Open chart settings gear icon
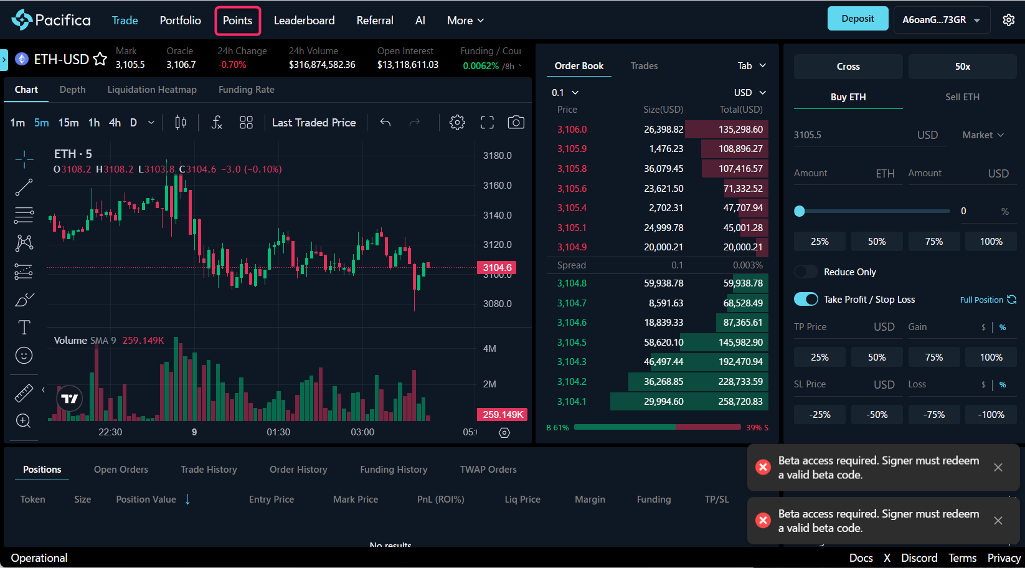This screenshot has width=1025, height=568. point(457,123)
